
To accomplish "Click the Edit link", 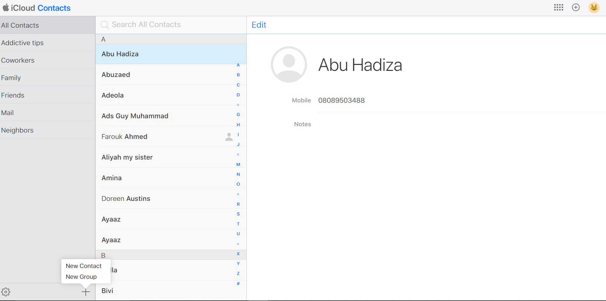I will [x=259, y=25].
